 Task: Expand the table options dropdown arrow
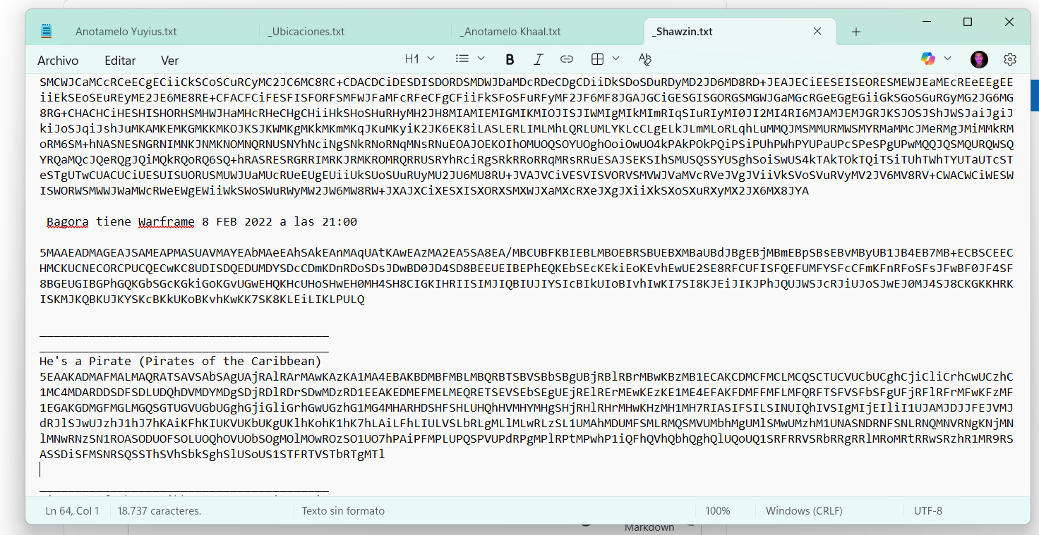pos(615,59)
